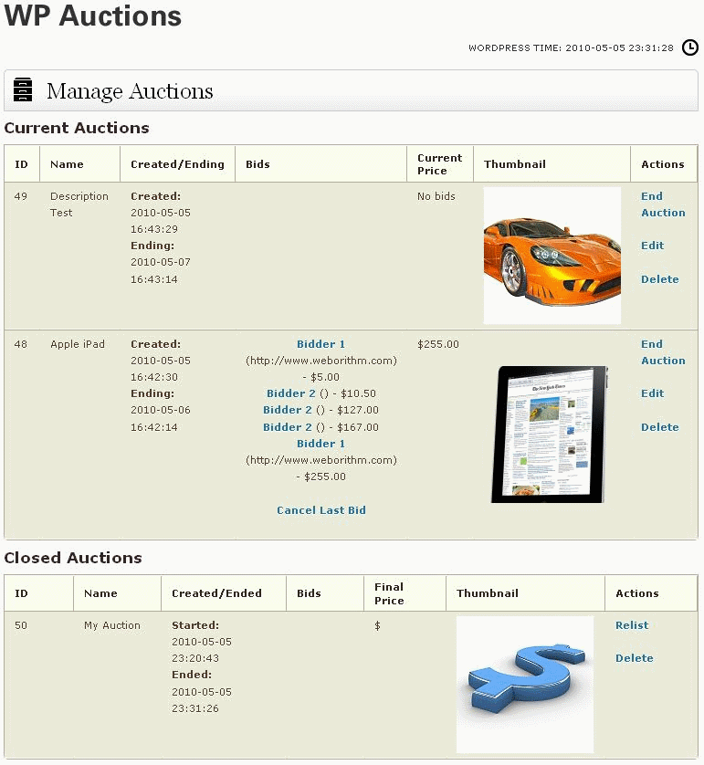Open Bidder 2 link for $127.00 bid
The width and height of the screenshot is (704, 765).
click(287, 410)
